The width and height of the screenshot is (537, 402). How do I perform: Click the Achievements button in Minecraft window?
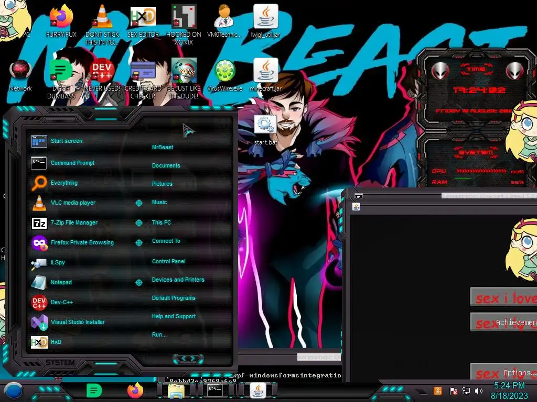pyautogui.click(x=504, y=322)
